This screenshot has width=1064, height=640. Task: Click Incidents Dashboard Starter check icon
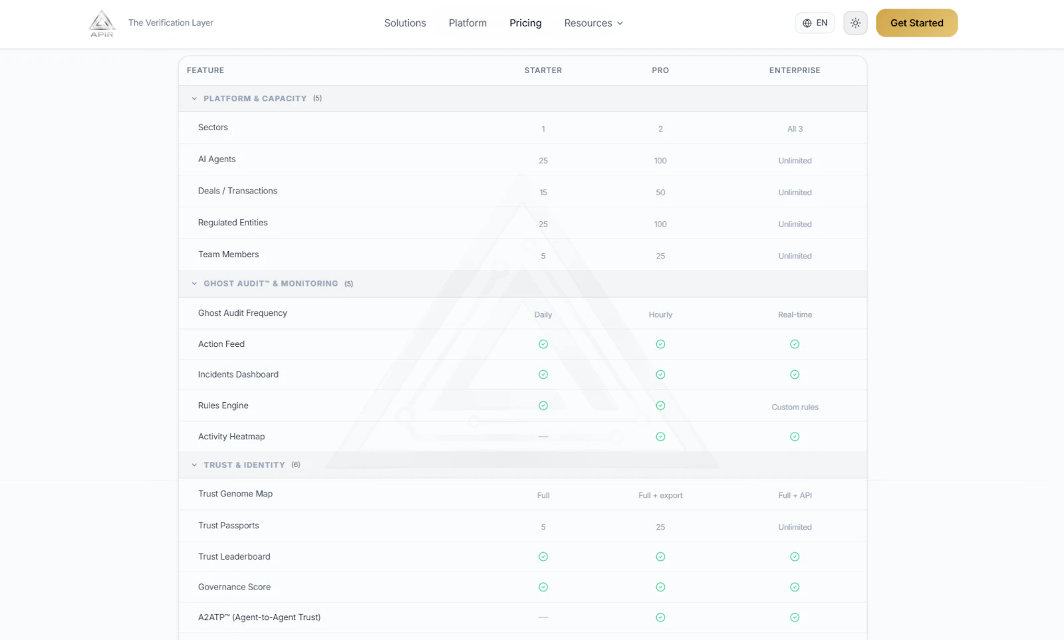[x=543, y=375]
